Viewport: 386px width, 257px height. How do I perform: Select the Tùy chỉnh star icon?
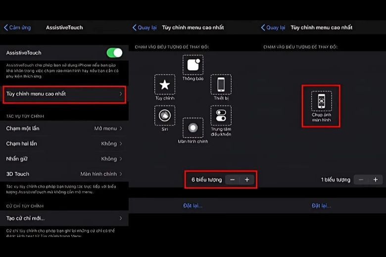coord(165,85)
